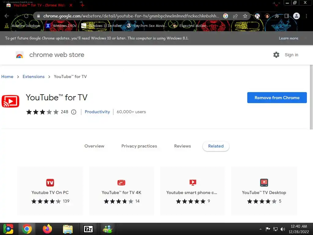Image resolution: width=313 pixels, height=235 pixels.
Task: Click the Malware Database bookmark
Action: 23,26
